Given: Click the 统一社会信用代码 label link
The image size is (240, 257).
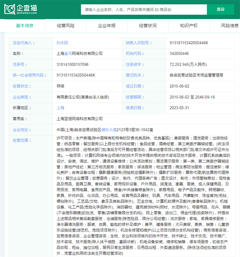Looking at the screenshot, I should click(28, 75).
